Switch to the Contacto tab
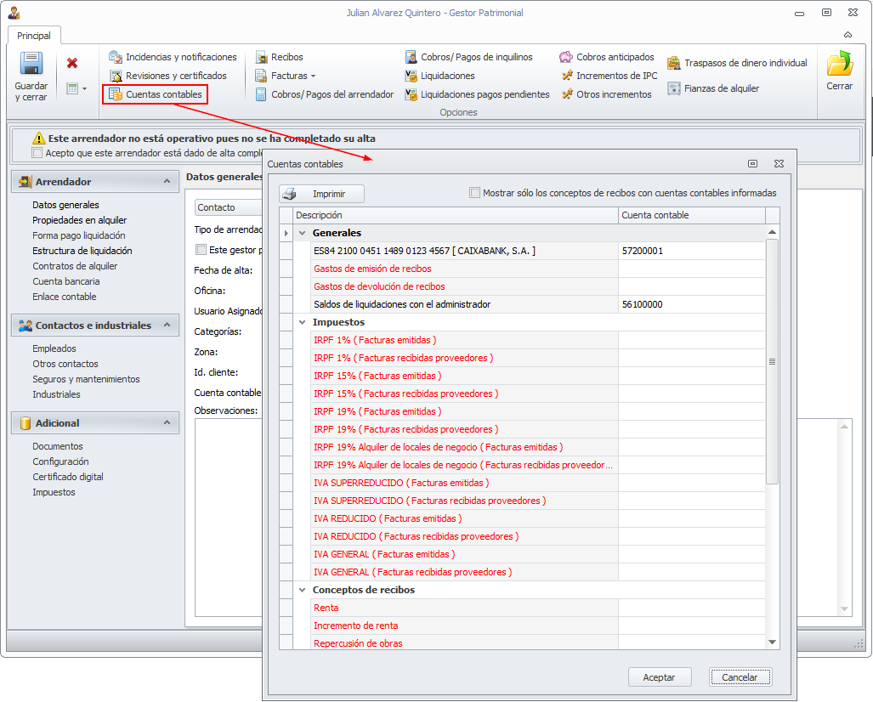 [229, 207]
